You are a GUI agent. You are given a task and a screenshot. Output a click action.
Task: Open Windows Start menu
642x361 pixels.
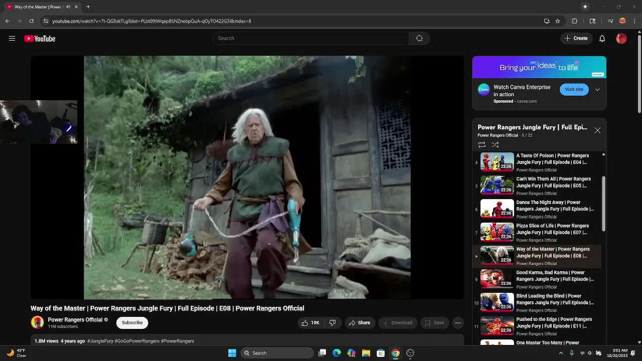tap(232, 353)
